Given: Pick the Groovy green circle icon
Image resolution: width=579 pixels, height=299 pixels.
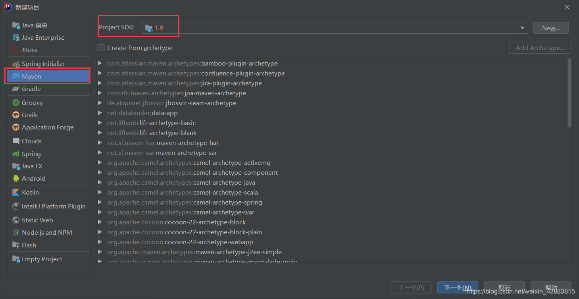Looking at the screenshot, I should pos(16,102).
